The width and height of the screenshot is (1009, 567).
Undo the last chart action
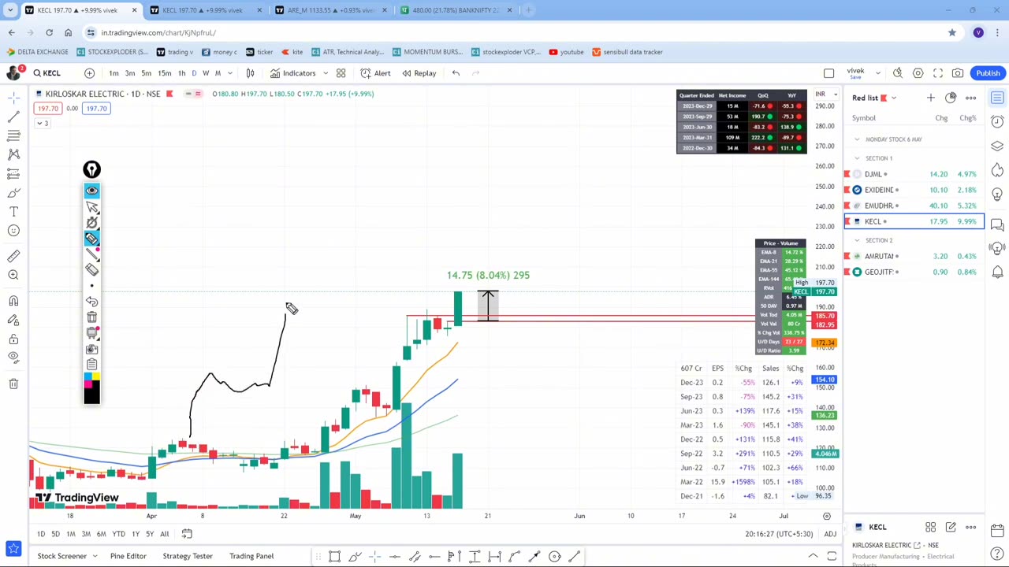[x=456, y=73]
